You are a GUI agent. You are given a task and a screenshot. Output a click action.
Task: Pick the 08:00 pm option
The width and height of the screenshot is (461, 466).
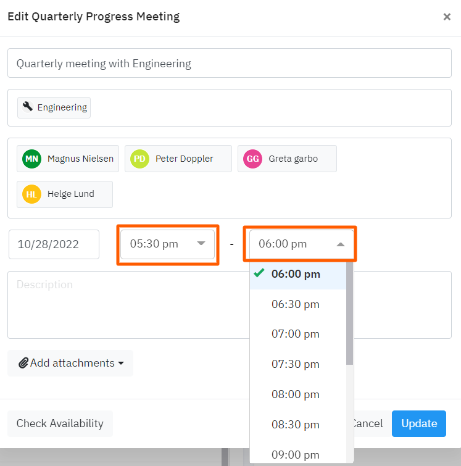click(x=296, y=394)
